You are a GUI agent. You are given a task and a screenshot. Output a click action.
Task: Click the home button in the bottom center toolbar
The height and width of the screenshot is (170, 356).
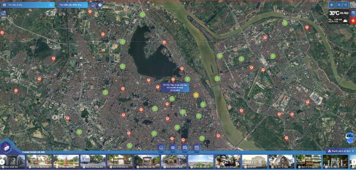tap(161, 147)
